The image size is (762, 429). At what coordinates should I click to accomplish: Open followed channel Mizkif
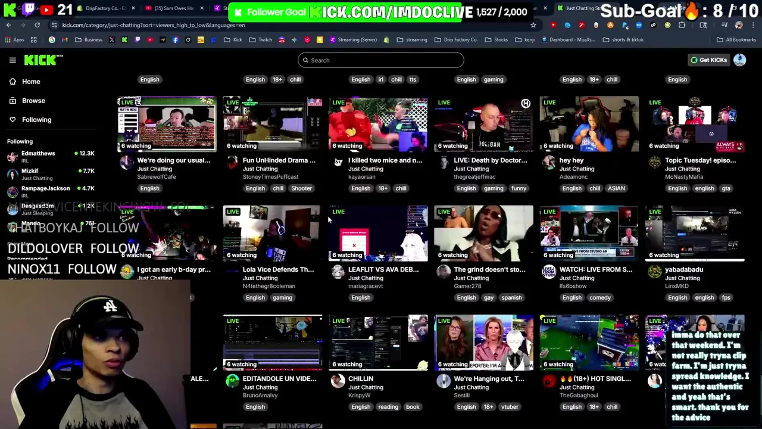point(50,174)
